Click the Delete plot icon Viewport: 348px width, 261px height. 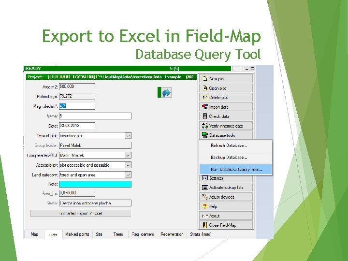[x=205, y=98]
